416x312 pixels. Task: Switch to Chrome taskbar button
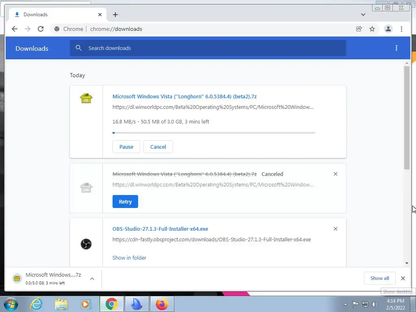pos(111,304)
